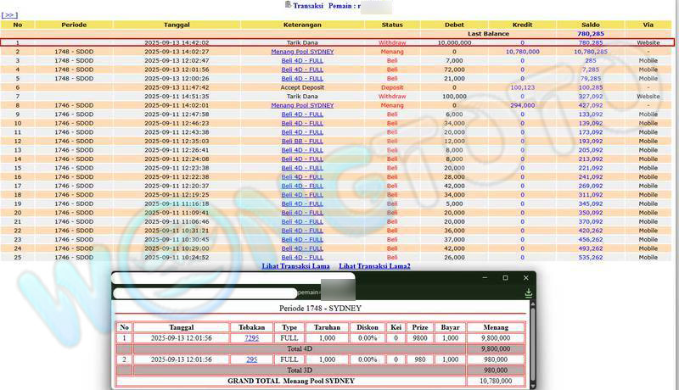Click the Last Balance 780,285 value
The width and height of the screenshot is (679, 390).
pyautogui.click(x=590, y=34)
